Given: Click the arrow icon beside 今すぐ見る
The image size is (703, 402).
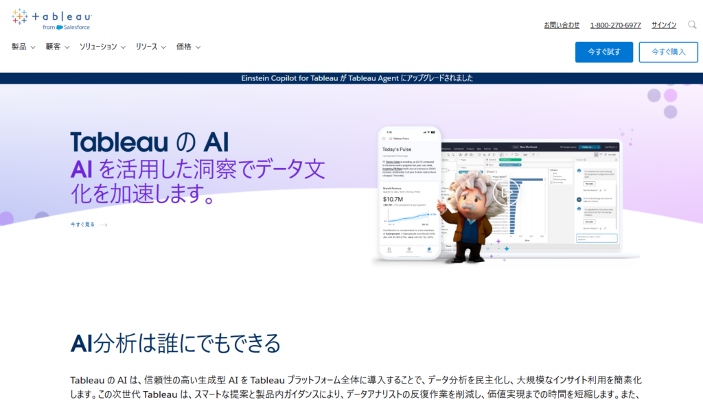Looking at the screenshot, I should [103, 224].
